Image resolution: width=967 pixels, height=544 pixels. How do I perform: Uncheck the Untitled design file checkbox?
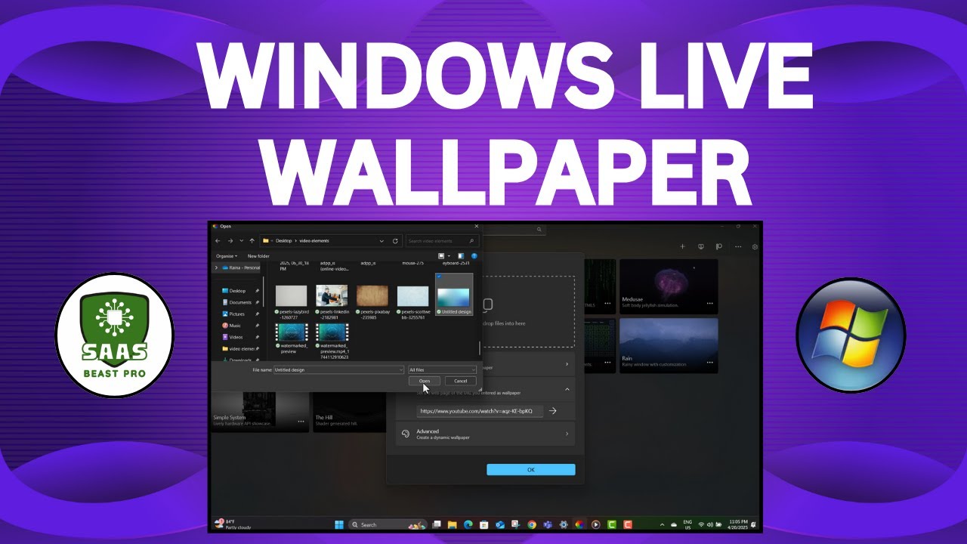(440, 277)
